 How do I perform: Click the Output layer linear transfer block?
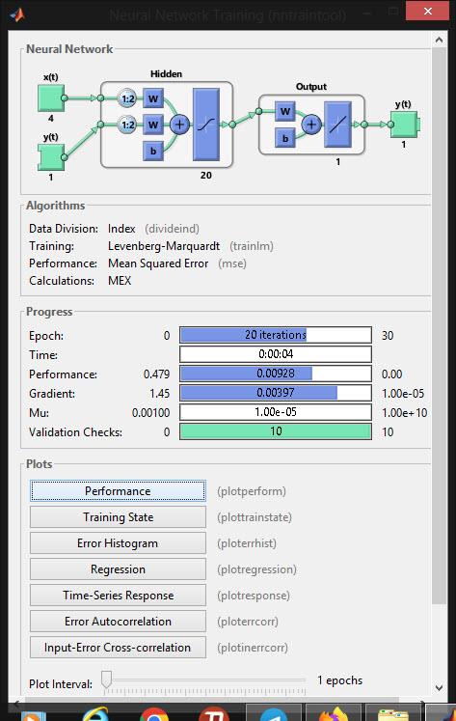pos(338,125)
